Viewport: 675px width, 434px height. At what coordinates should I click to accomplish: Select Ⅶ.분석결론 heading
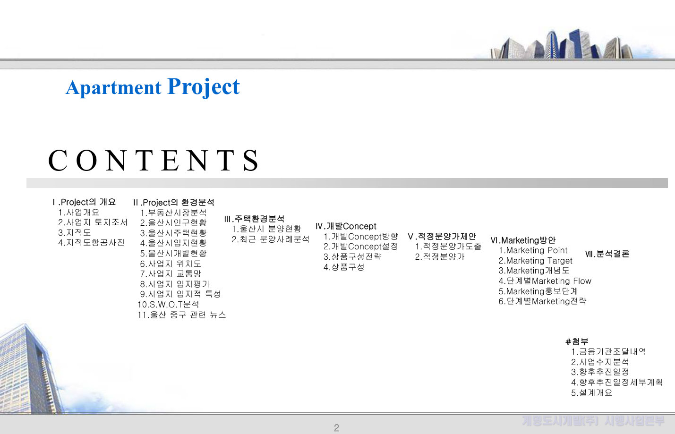tap(607, 254)
